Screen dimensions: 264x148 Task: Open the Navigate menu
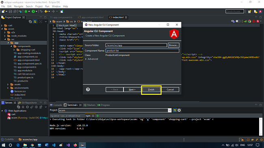[19, 6]
